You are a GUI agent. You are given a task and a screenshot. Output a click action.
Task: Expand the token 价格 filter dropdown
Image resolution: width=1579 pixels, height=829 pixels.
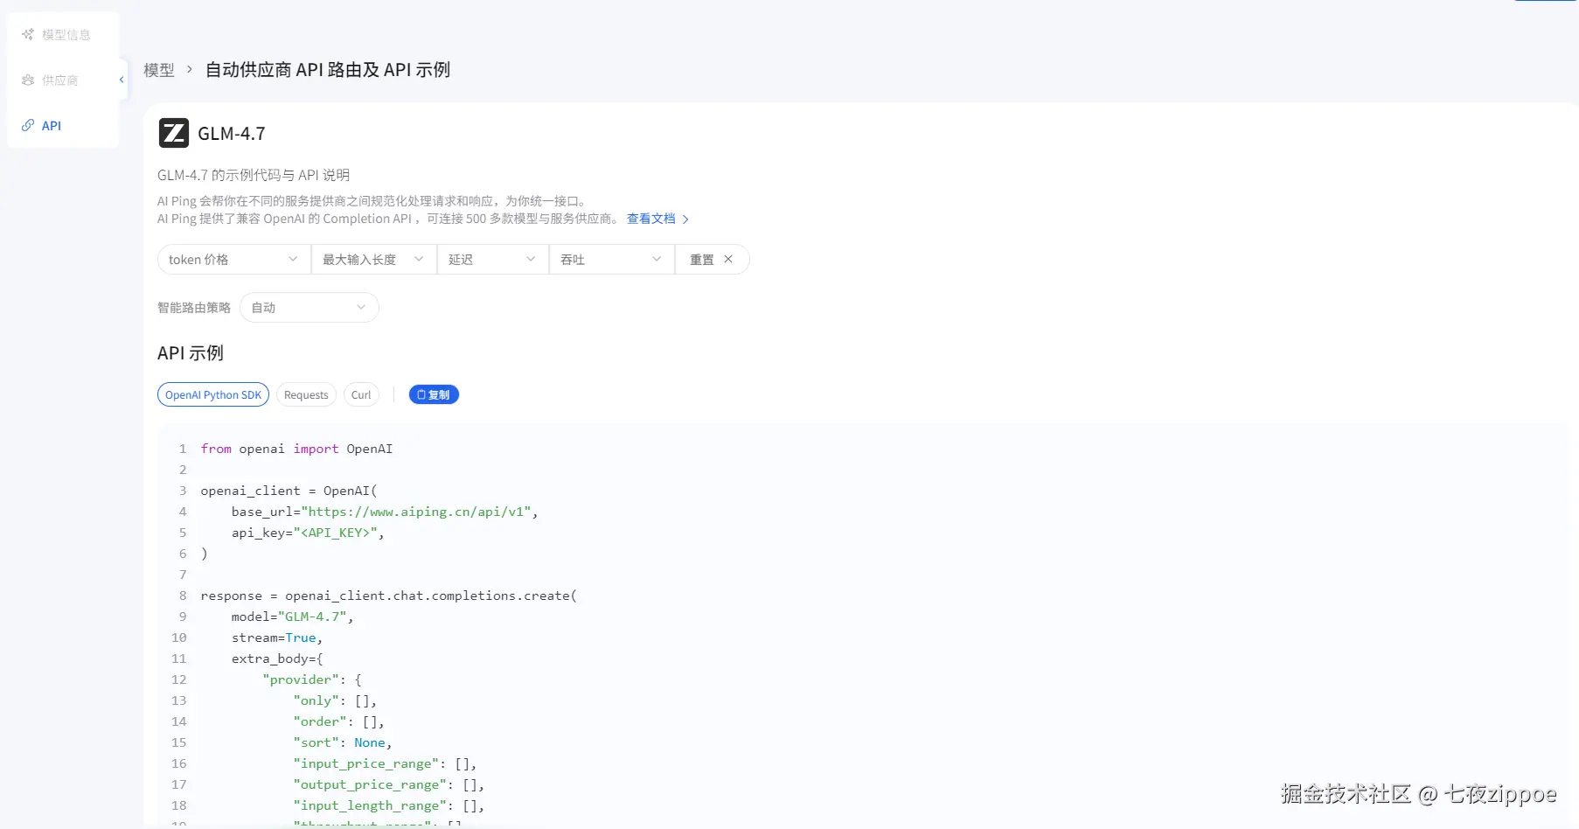click(x=233, y=260)
